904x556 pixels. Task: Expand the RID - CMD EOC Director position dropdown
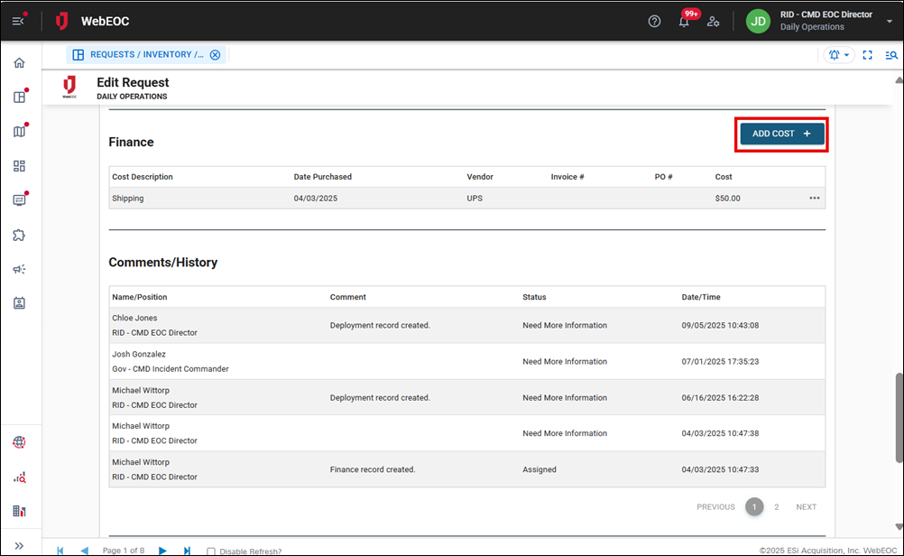[890, 21]
